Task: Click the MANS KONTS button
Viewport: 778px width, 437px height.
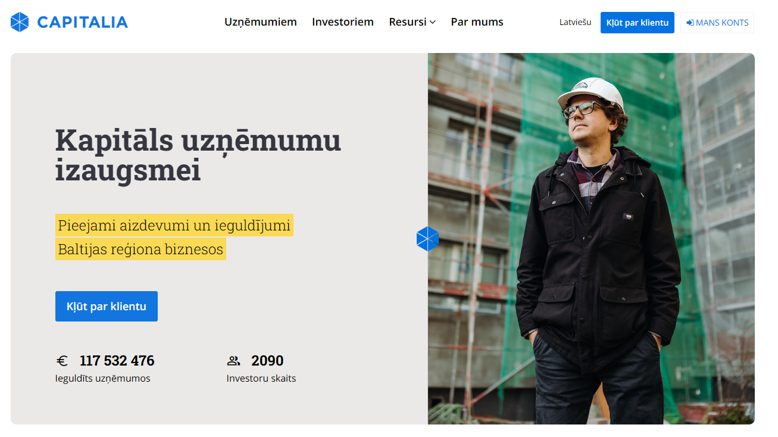Action: coord(717,23)
